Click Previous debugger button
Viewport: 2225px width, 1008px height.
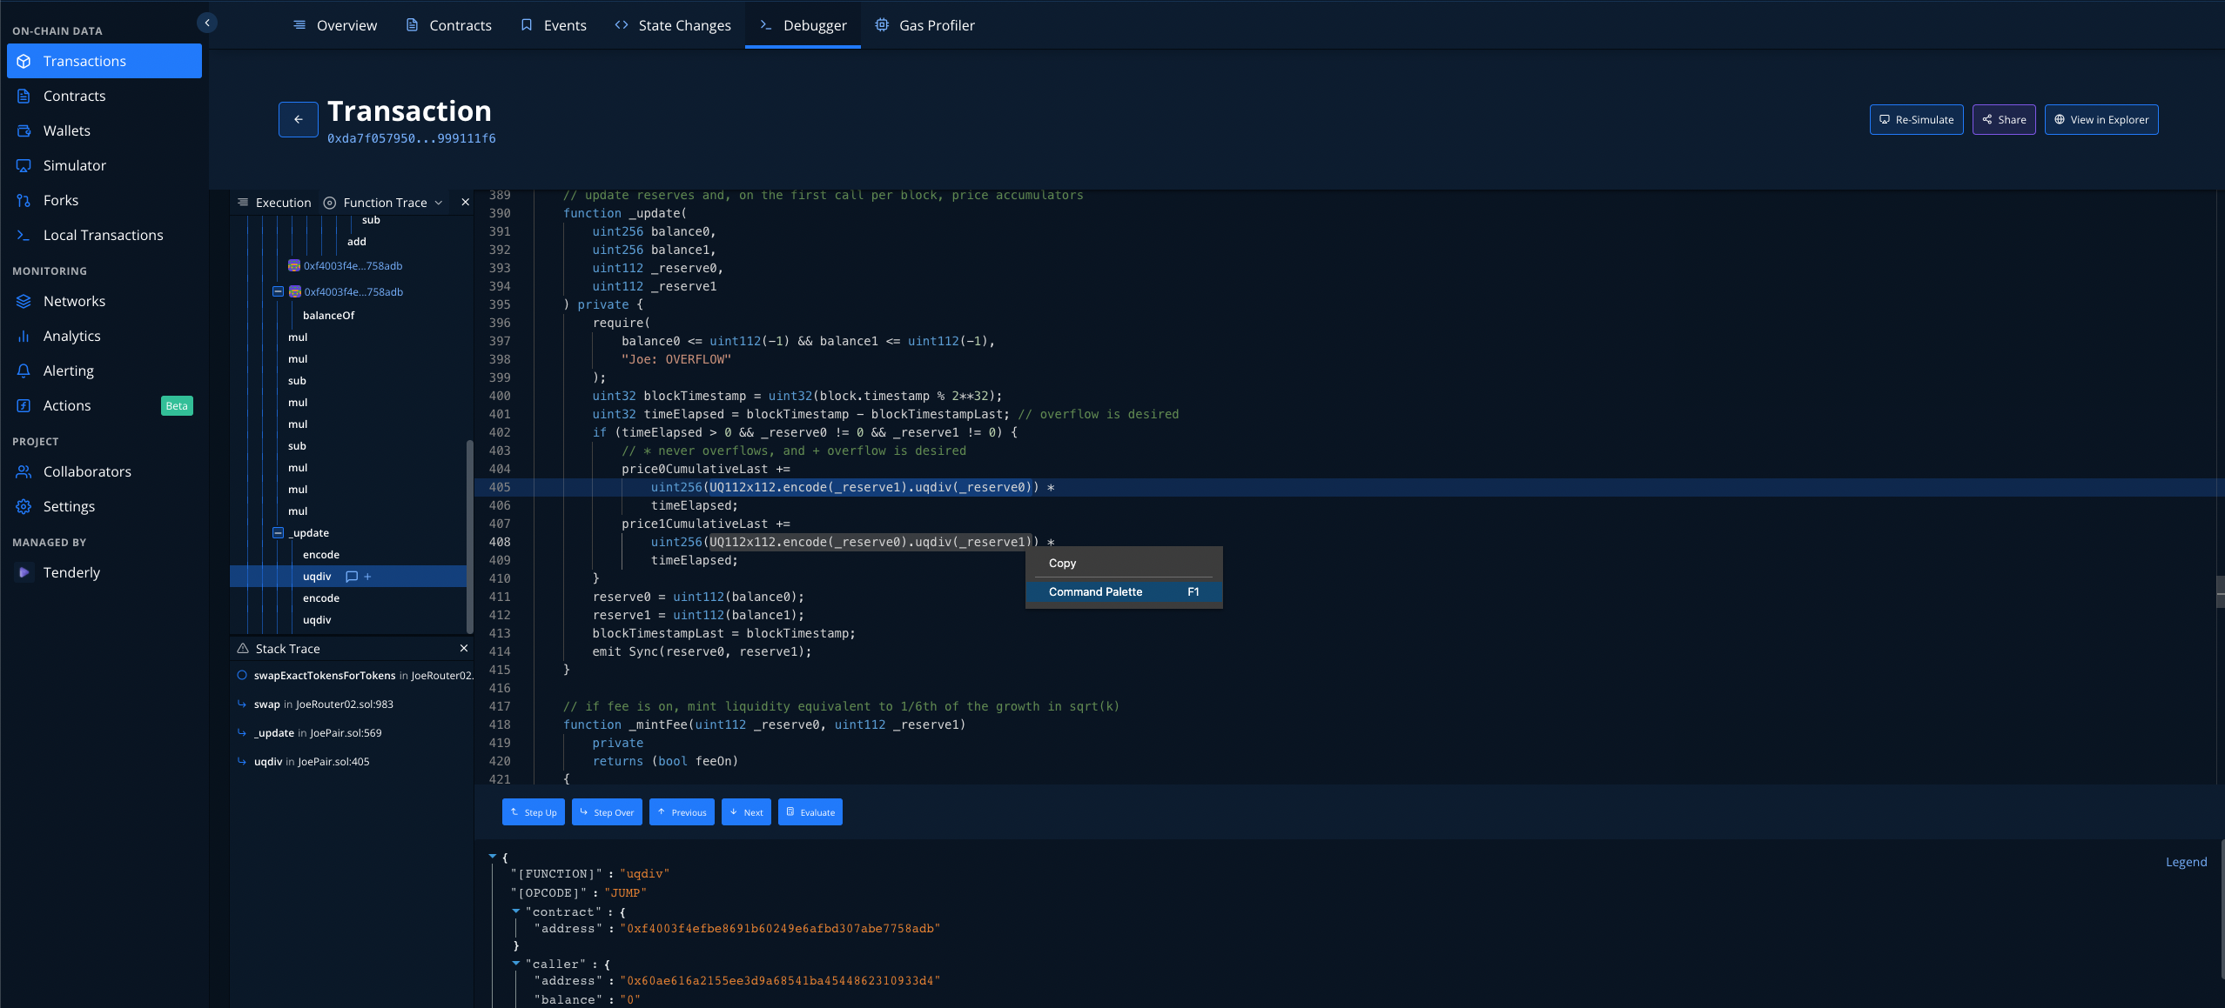pos(682,812)
